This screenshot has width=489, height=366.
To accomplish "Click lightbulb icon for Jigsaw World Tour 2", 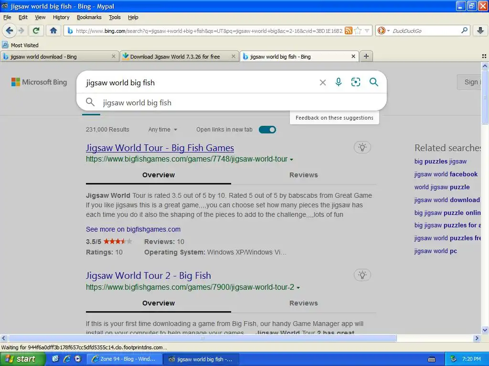I will pos(362,275).
